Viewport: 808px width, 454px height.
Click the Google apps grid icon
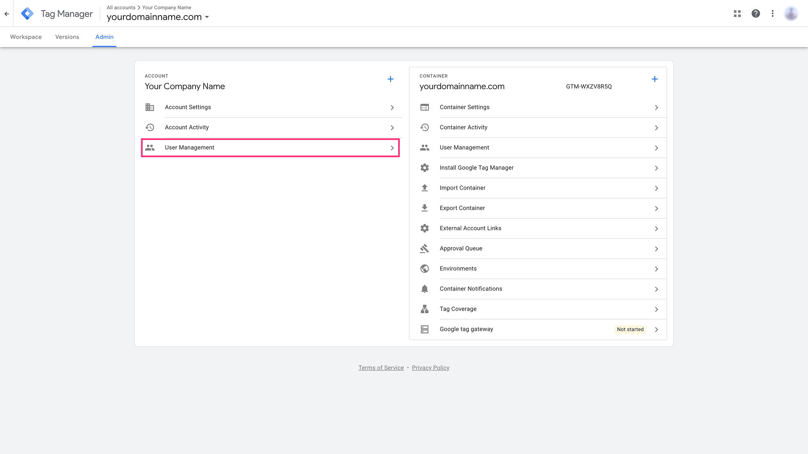point(737,13)
